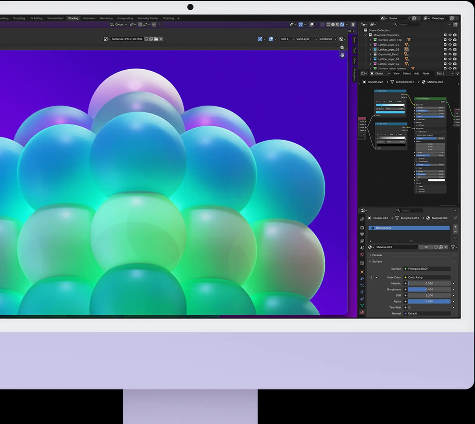This screenshot has width=475, height=424.
Task: Click the Color Ramp base color button
Action: (427, 277)
